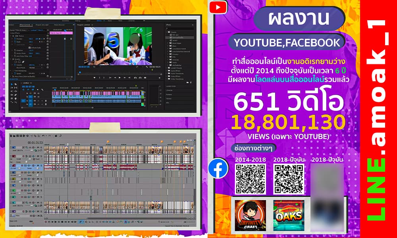Viewport: 397px width, 238px height.
Task: Pick the Hand tool in Premiere's toolbox
Action: [16, 98]
